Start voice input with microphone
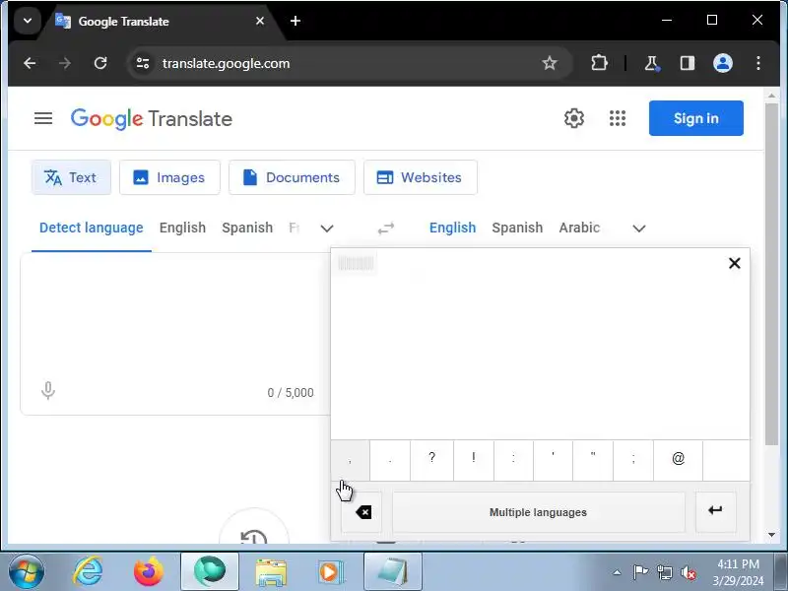The width and height of the screenshot is (788, 591). (x=47, y=390)
